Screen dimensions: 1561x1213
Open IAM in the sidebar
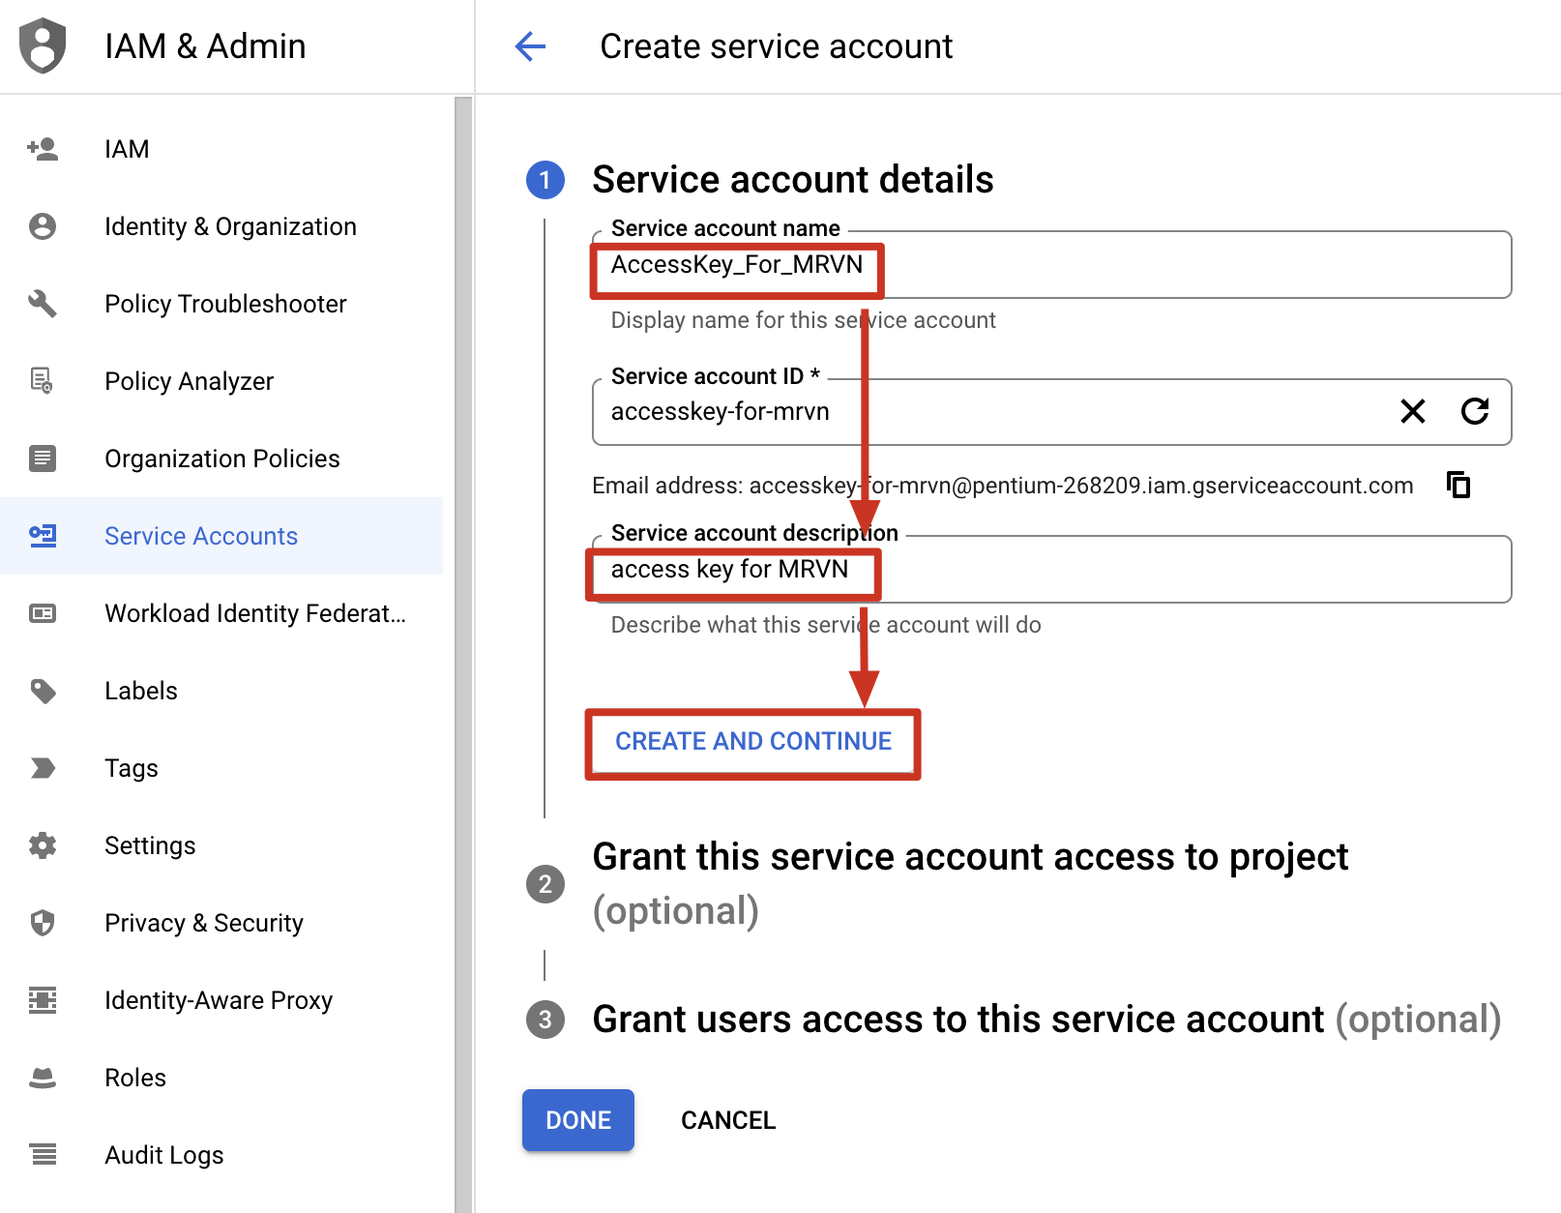[x=221, y=149]
